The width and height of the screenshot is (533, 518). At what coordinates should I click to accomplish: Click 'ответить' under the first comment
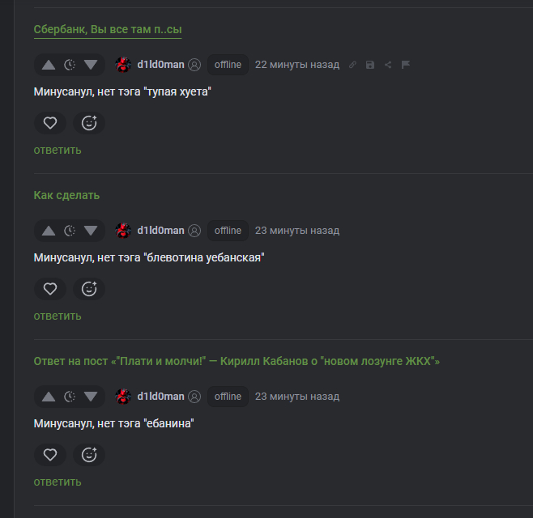(58, 150)
